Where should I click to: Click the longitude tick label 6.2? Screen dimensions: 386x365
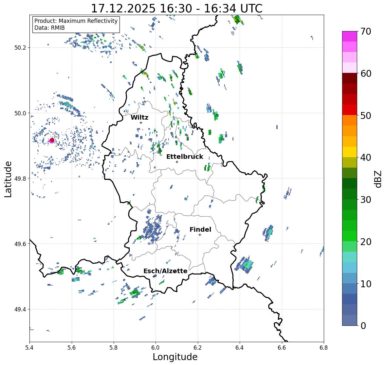[x=198, y=347]
